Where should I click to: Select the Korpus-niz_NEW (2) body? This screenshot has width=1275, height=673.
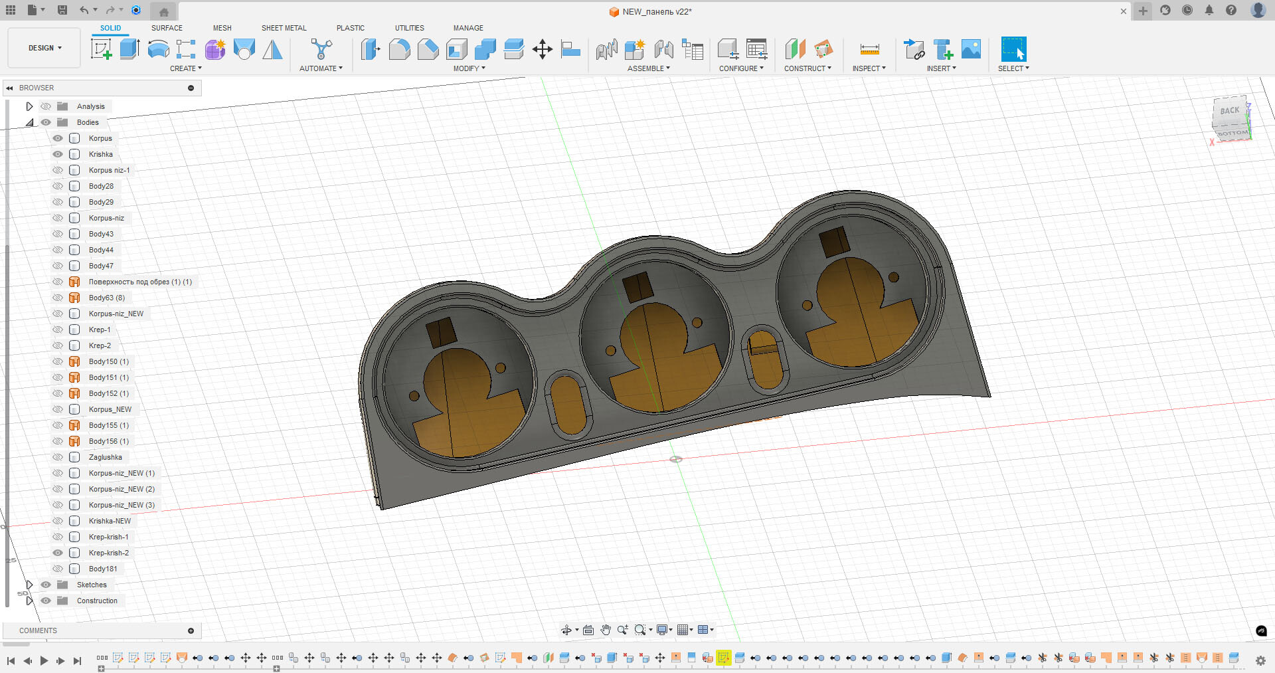(122, 489)
